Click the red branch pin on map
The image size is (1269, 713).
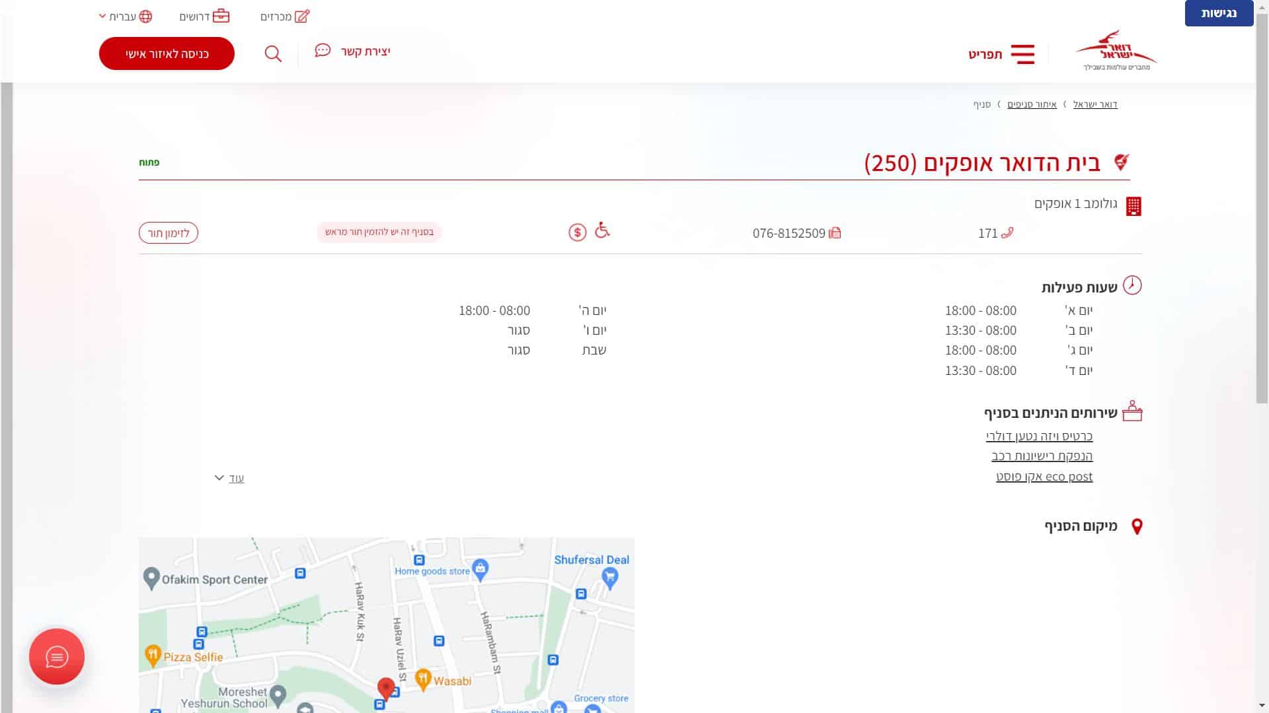click(386, 688)
